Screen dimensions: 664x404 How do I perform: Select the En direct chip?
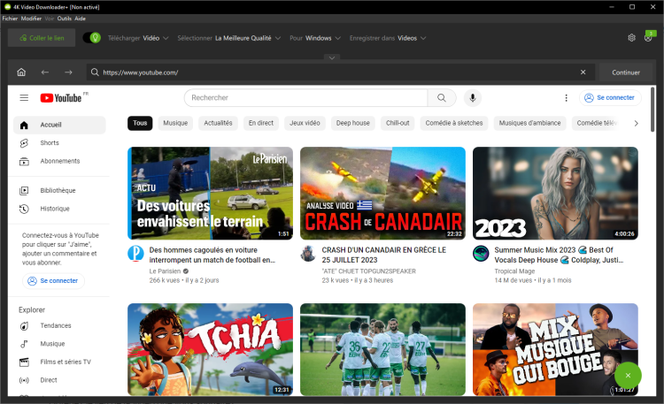coord(261,123)
